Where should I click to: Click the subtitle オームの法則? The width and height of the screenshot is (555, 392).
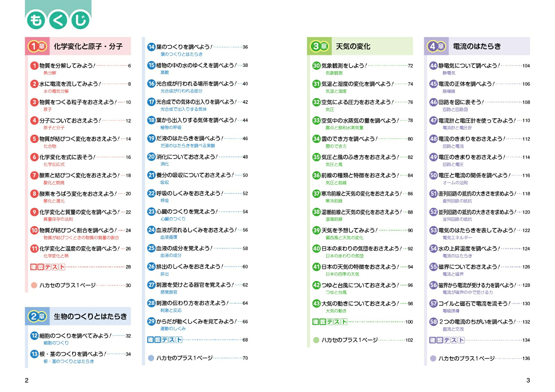455,182
